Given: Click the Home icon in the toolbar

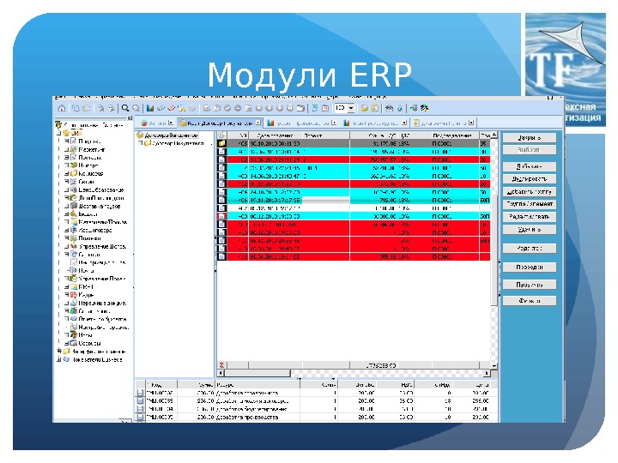Looking at the screenshot, I should (62, 108).
